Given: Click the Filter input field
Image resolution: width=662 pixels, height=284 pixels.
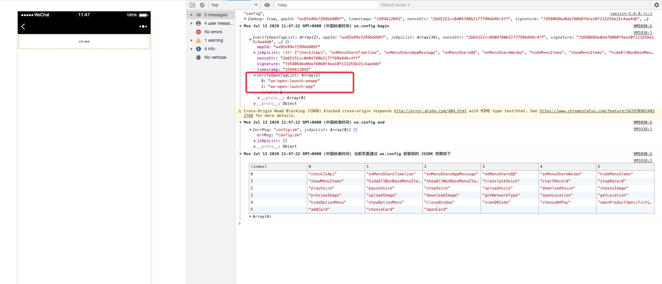Looking at the screenshot, I should [327, 5].
